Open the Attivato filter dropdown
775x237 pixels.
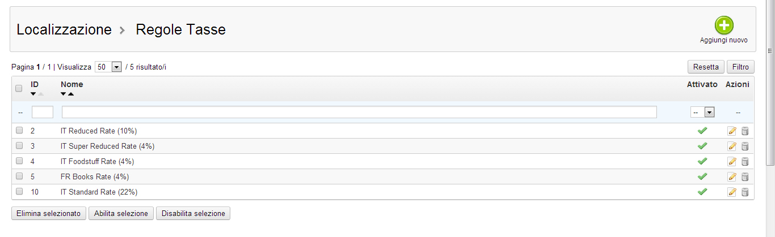702,112
